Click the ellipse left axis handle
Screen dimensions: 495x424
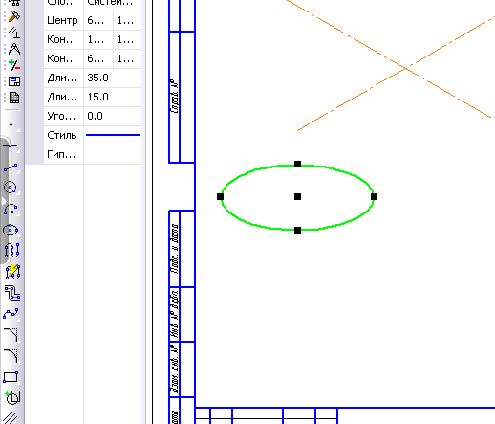tap(220, 196)
